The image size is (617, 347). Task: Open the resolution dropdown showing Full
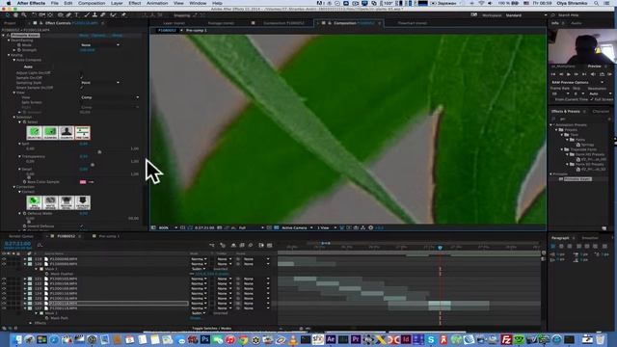(x=251, y=227)
